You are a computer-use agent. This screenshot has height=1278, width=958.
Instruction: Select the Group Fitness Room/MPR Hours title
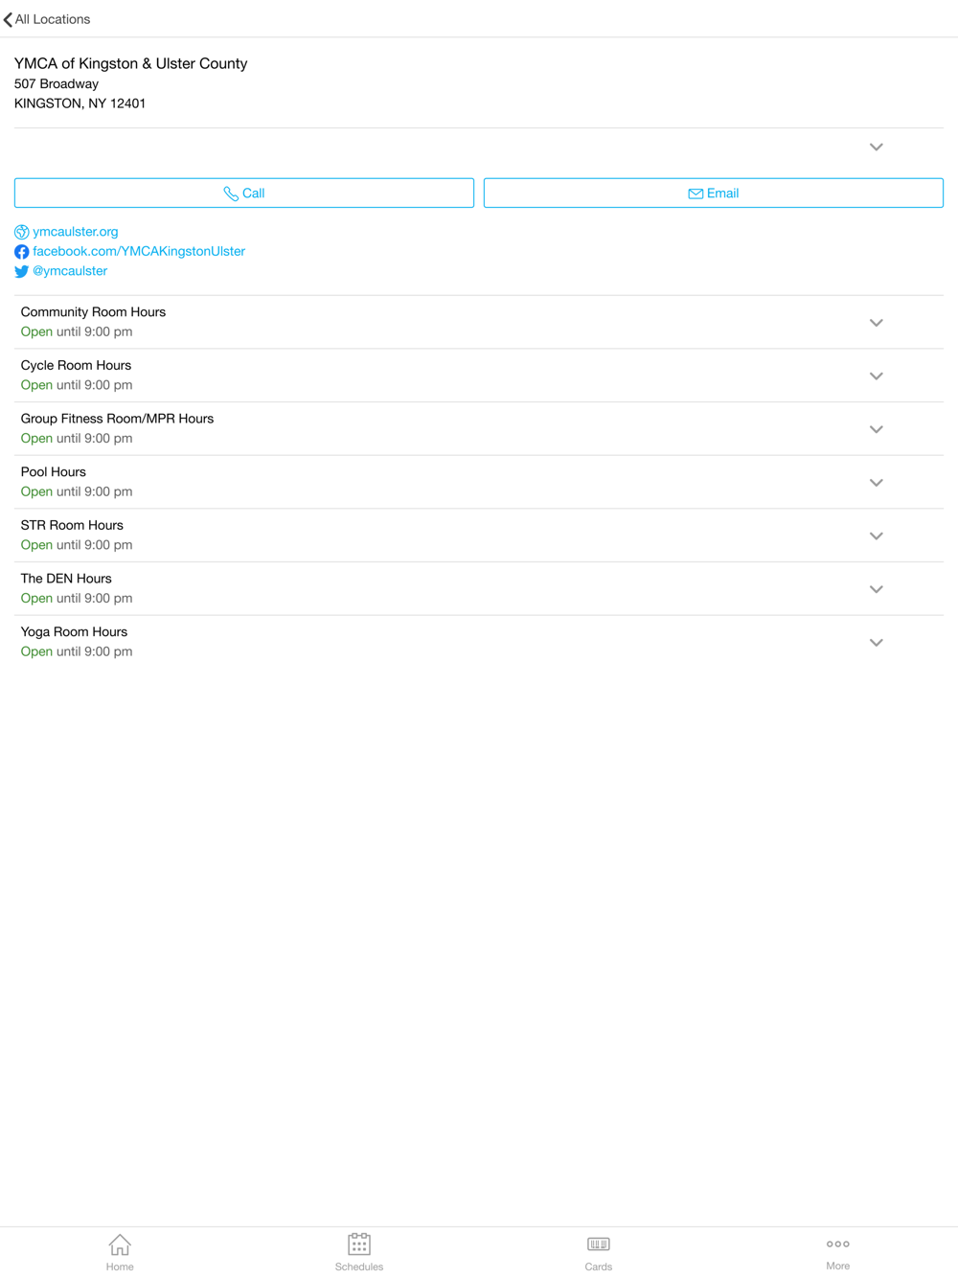(117, 419)
